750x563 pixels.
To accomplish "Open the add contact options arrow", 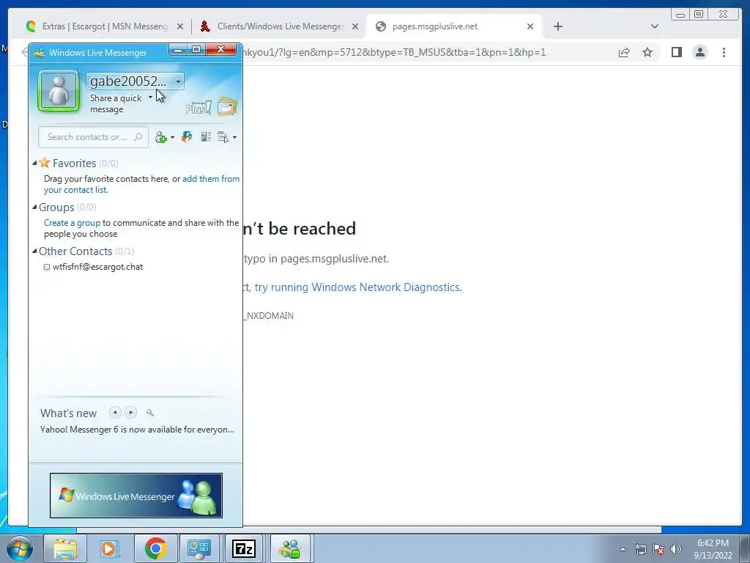I will click(x=172, y=138).
